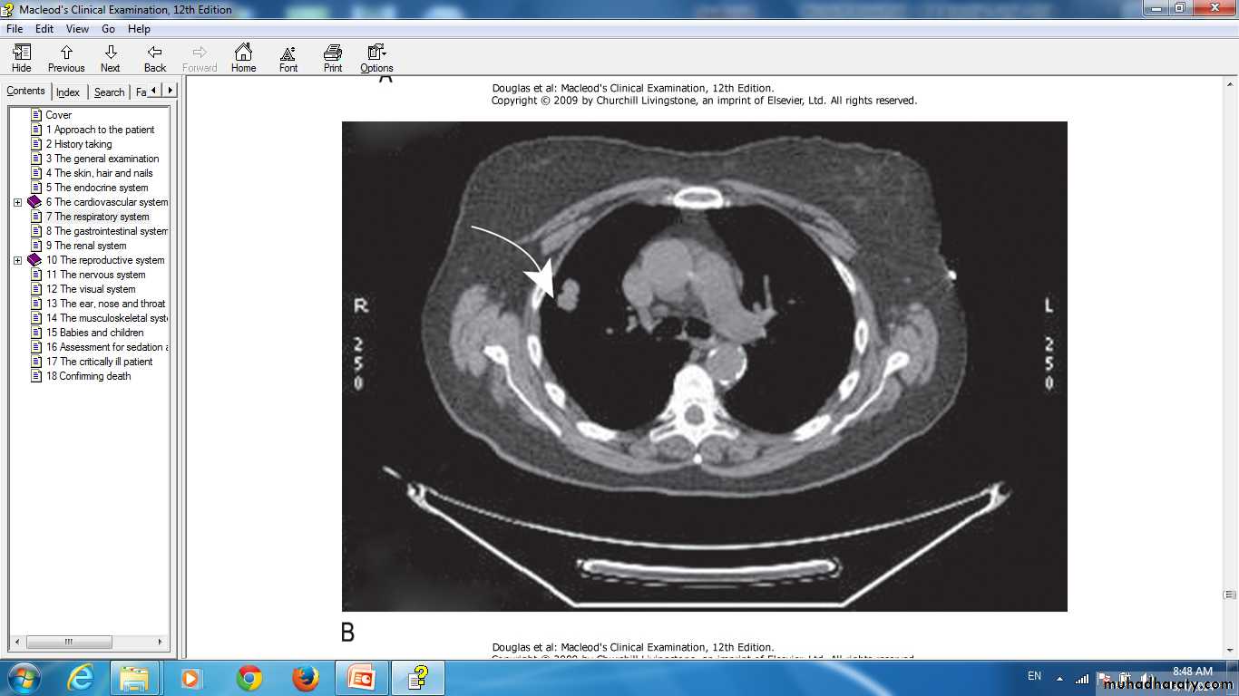The image size is (1239, 696).
Task: Expand the reproductive system chapter
Action: tap(17, 260)
